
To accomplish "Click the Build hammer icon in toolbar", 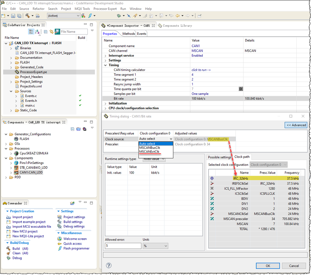I will pos(27,16).
